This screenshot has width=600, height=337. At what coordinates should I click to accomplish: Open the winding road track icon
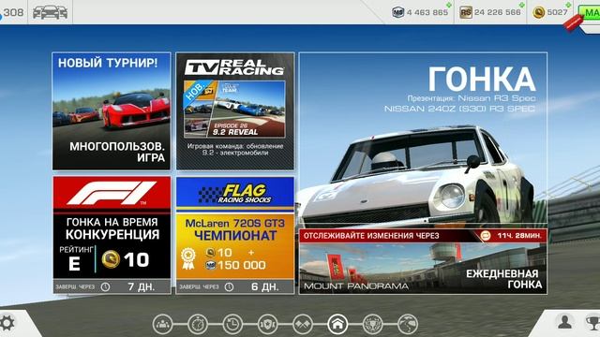point(408,324)
